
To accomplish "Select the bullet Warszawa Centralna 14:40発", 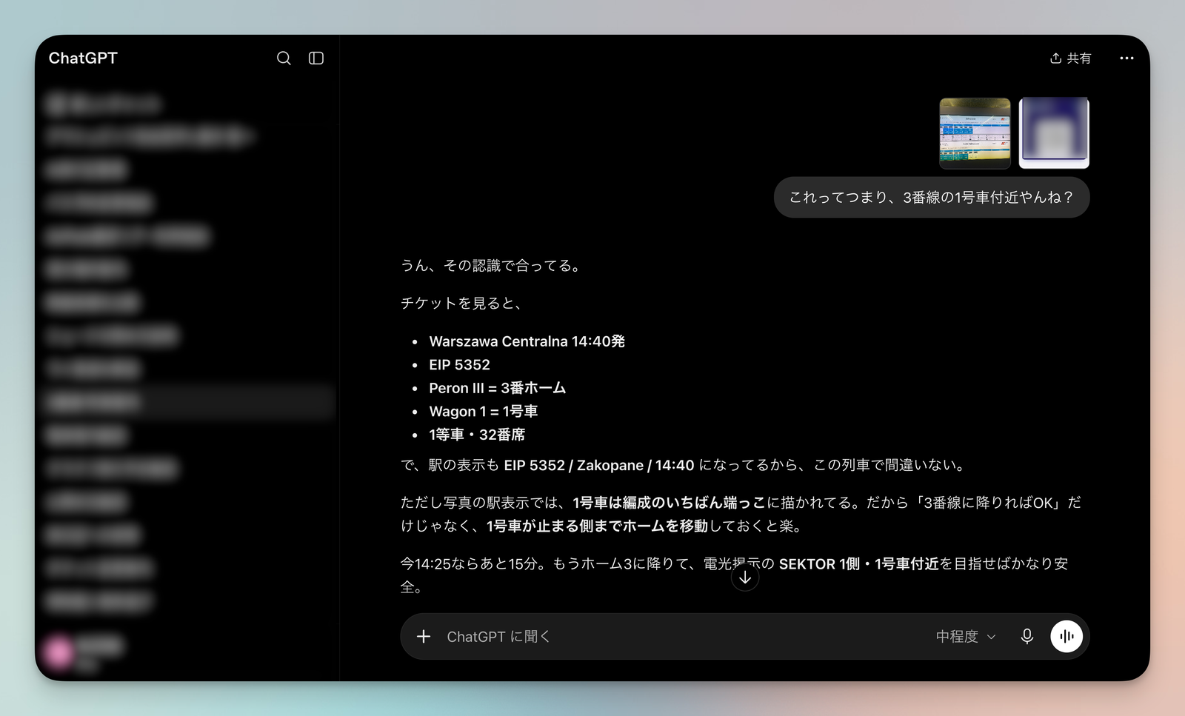I will (527, 341).
